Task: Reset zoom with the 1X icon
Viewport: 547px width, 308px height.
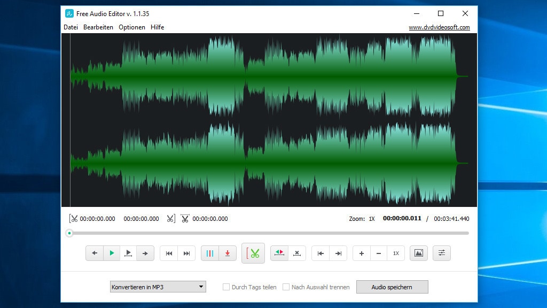Action: 396,253
